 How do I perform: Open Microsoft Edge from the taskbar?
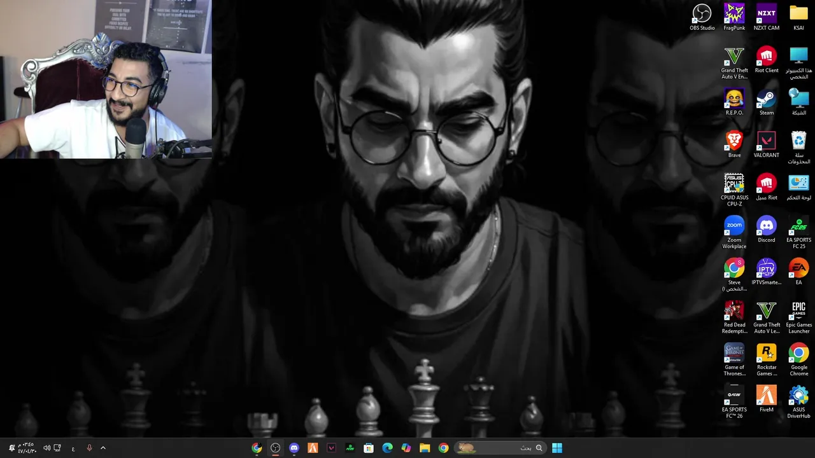tap(387, 448)
